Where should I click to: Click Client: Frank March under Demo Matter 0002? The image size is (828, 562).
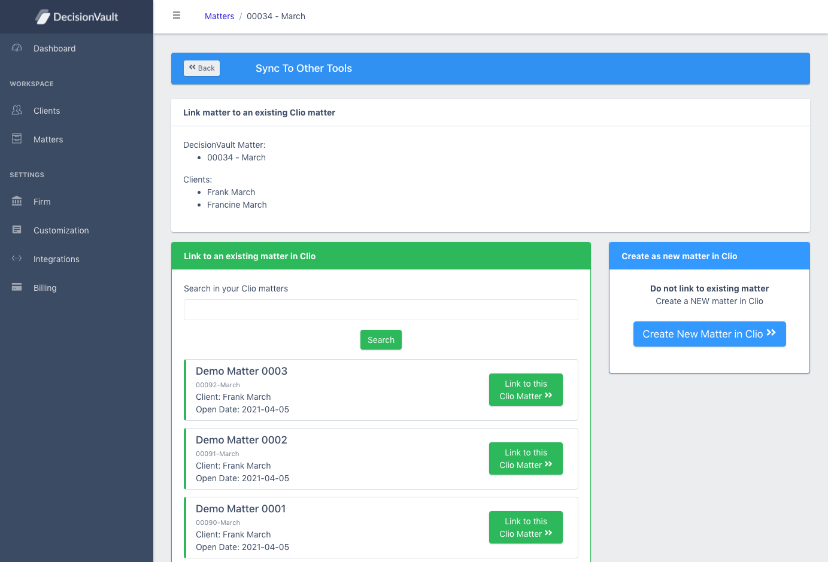(x=233, y=466)
